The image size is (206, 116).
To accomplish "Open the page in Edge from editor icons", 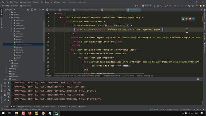I will (x=193, y=19).
